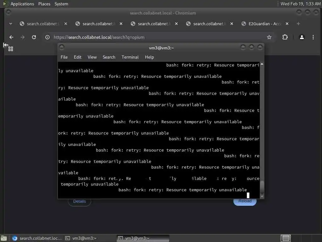
Task: Click the side panel collapse arrow icon
Action: click(6, 45)
